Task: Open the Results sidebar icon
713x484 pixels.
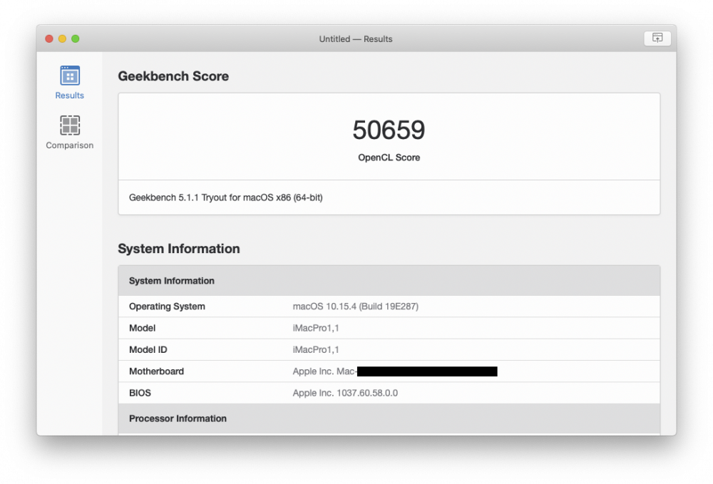Action: coord(70,76)
